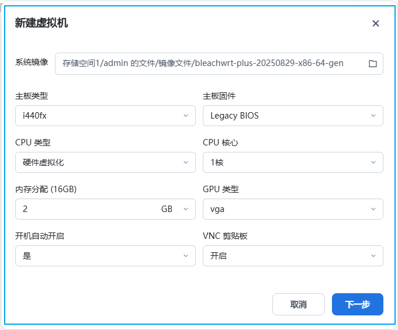Open the 主板固件 Legacy BIOS dropdown
This screenshot has width=398, height=330.
293,116
